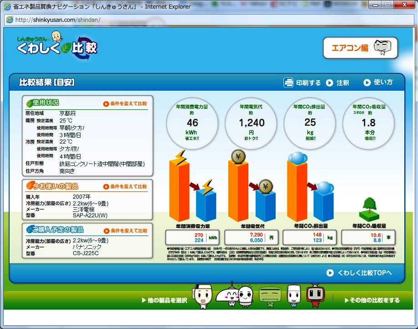The image size is (418, 329).
Task: Click the baby mascot above the logo
Action: pyautogui.click(x=56, y=36)
